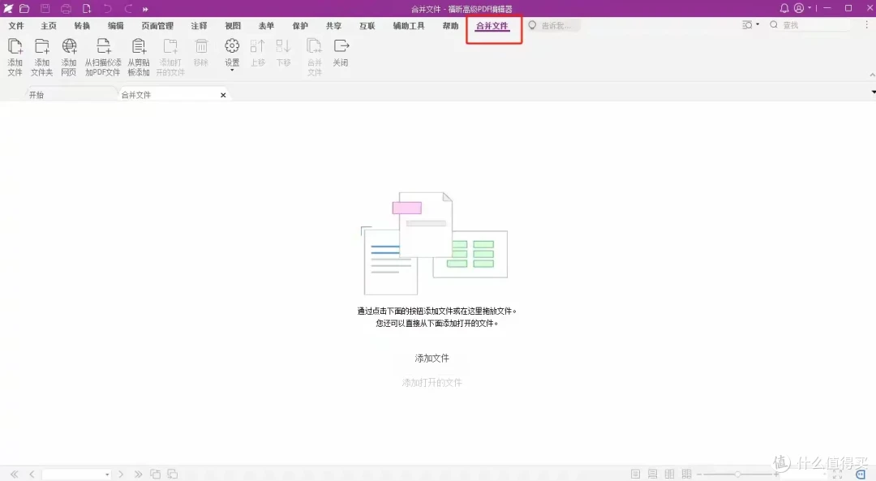This screenshot has height=481, width=876.
Task: Go to last page double-right arrow
Action: pyautogui.click(x=138, y=474)
